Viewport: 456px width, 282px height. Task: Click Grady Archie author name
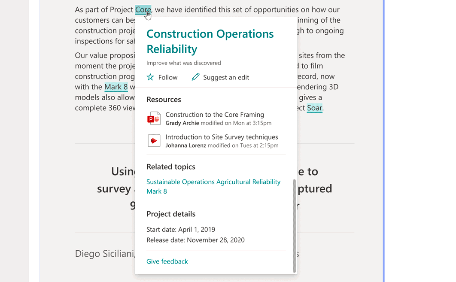point(182,123)
